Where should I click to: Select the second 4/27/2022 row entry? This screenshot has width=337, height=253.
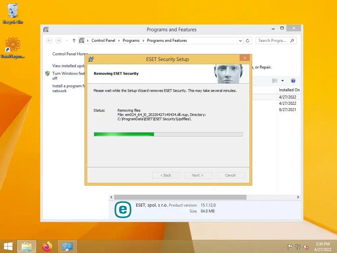click(x=288, y=103)
